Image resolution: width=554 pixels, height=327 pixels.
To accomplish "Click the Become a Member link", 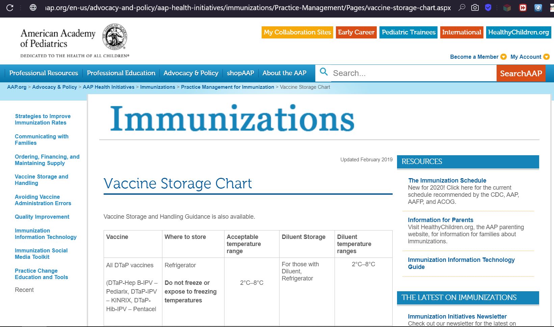I will click(474, 57).
